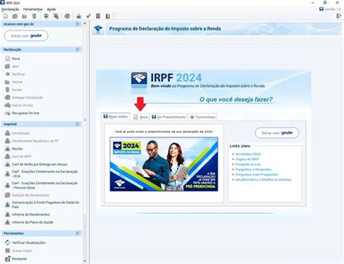
Task: Click the exit icon at toolbar far right
Action: 339,16
